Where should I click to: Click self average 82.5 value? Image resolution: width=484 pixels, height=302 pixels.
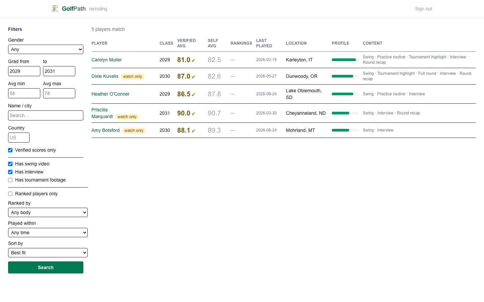coord(214,60)
